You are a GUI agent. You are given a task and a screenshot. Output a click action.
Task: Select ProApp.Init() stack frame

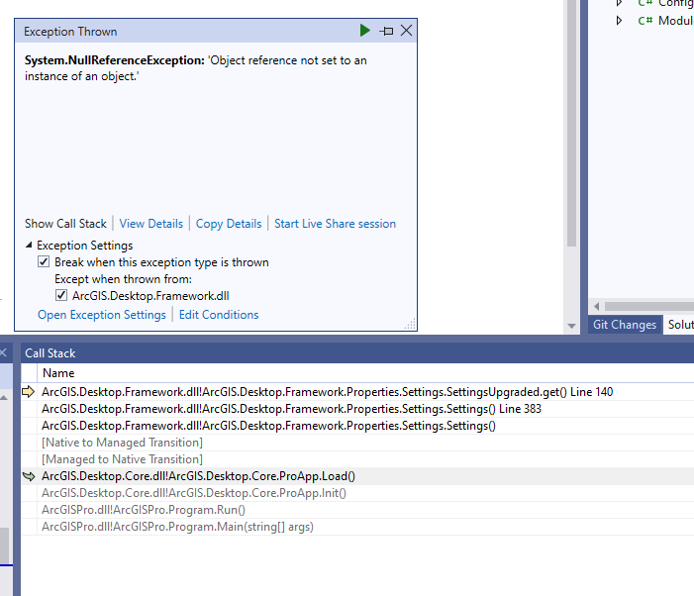[x=194, y=493]
